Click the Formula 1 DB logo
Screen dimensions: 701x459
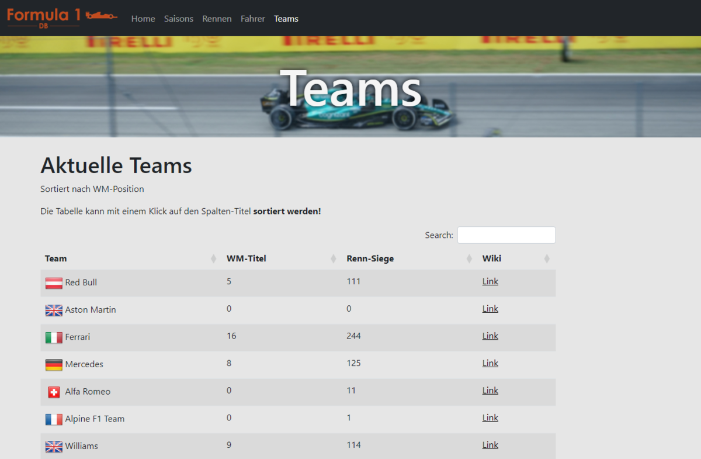coord(61,18)
